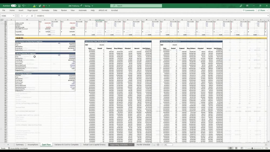
Task: Open the Acrobat ribbon tab
Action: [114, 10]
